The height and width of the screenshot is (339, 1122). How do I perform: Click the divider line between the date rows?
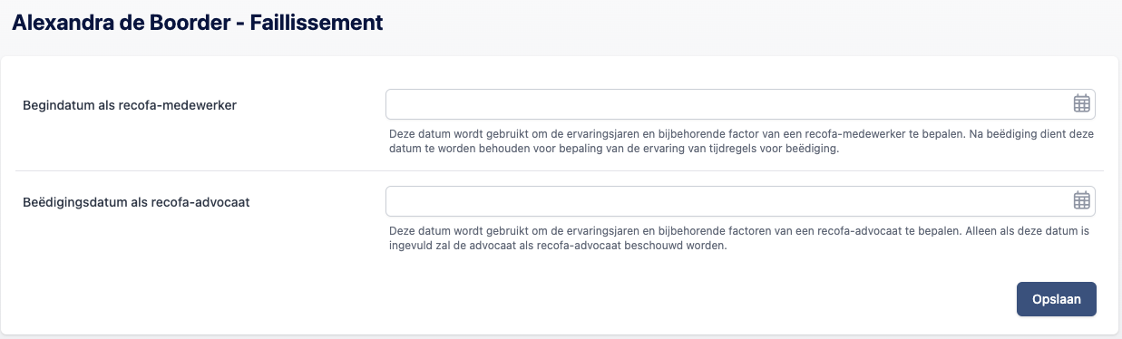point(560,170)
